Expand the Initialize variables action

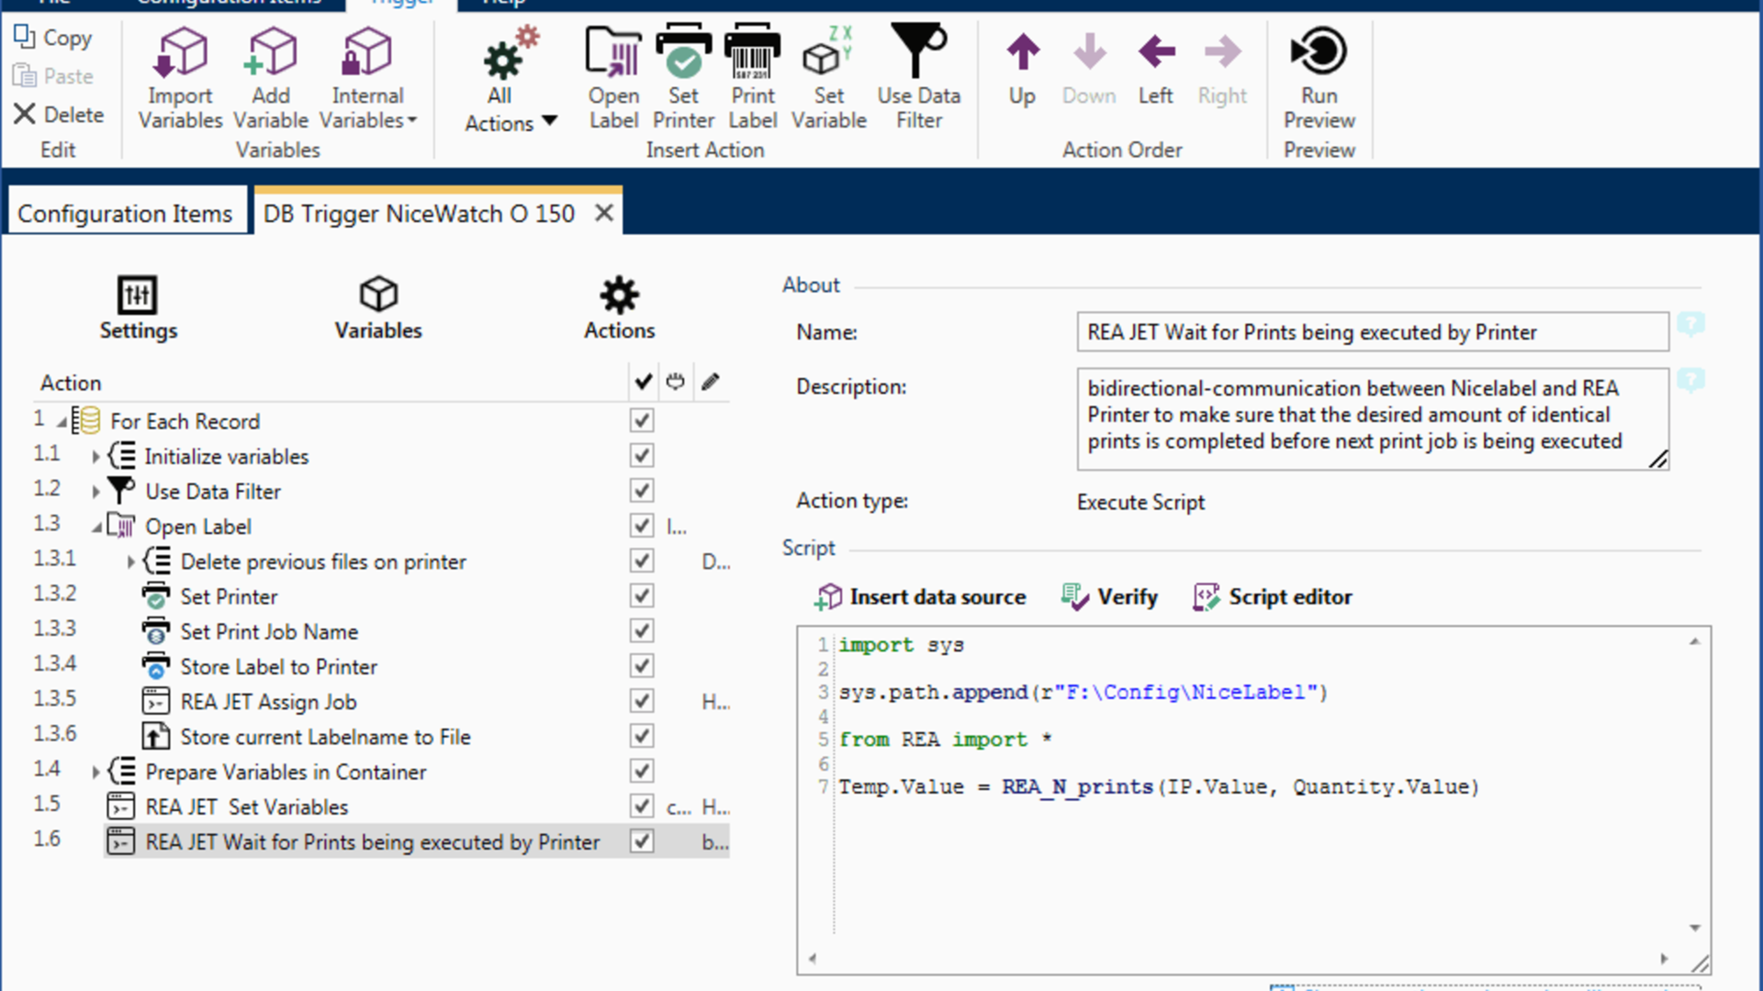point(95,455)
